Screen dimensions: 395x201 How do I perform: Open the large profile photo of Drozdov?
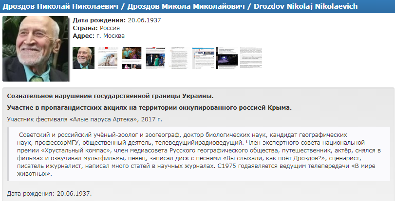(36, 49)
